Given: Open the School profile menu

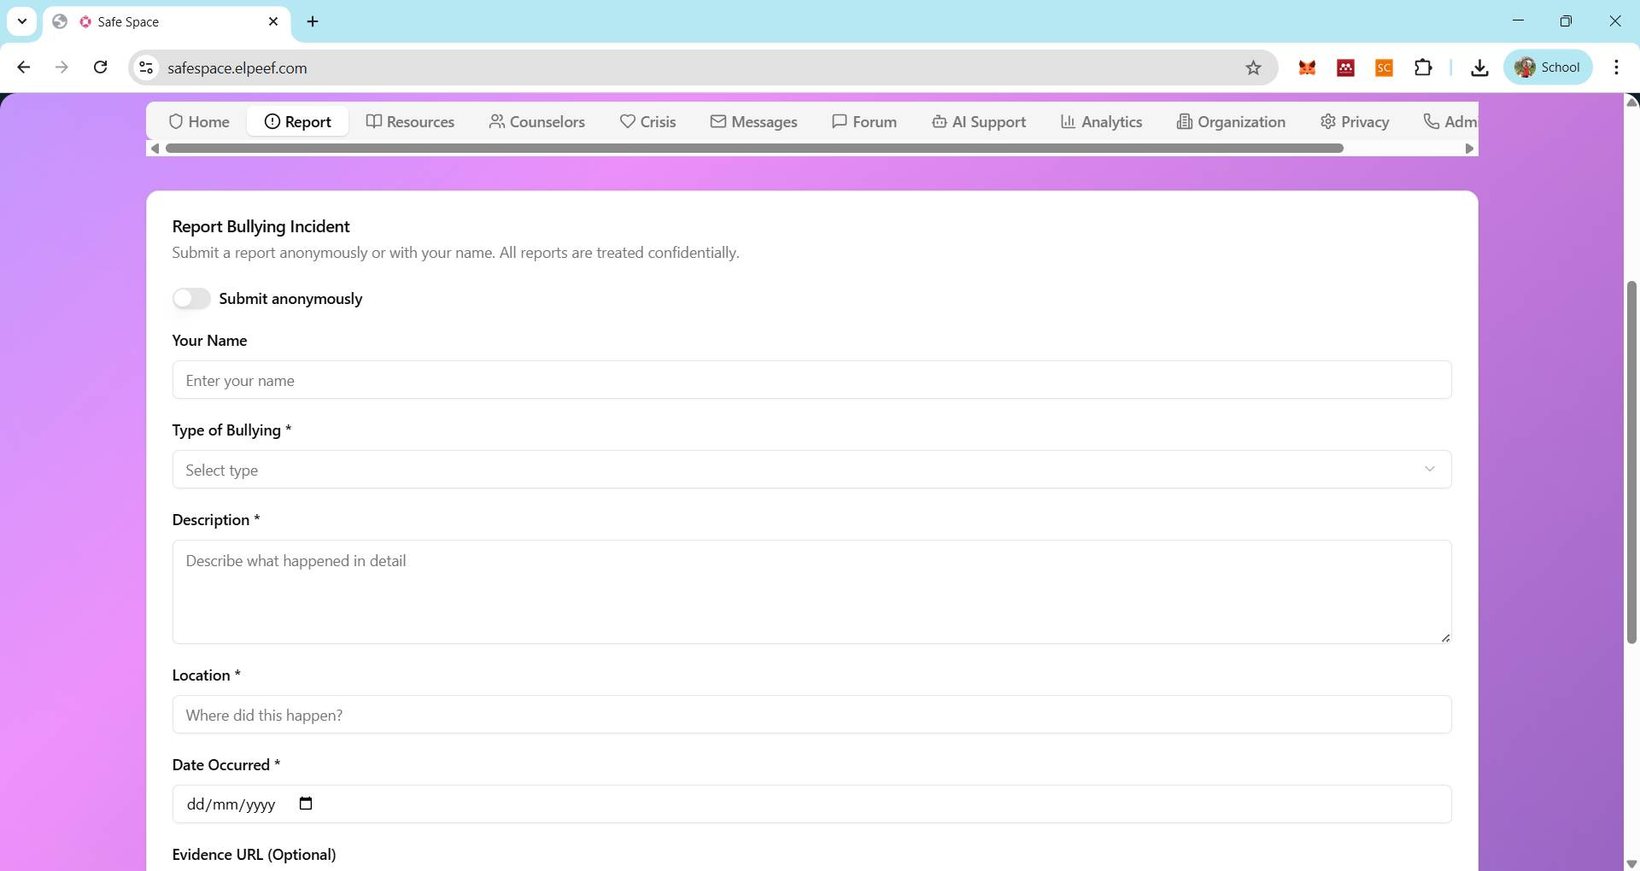Looking at the screenshot, I should coord(1548,67).
